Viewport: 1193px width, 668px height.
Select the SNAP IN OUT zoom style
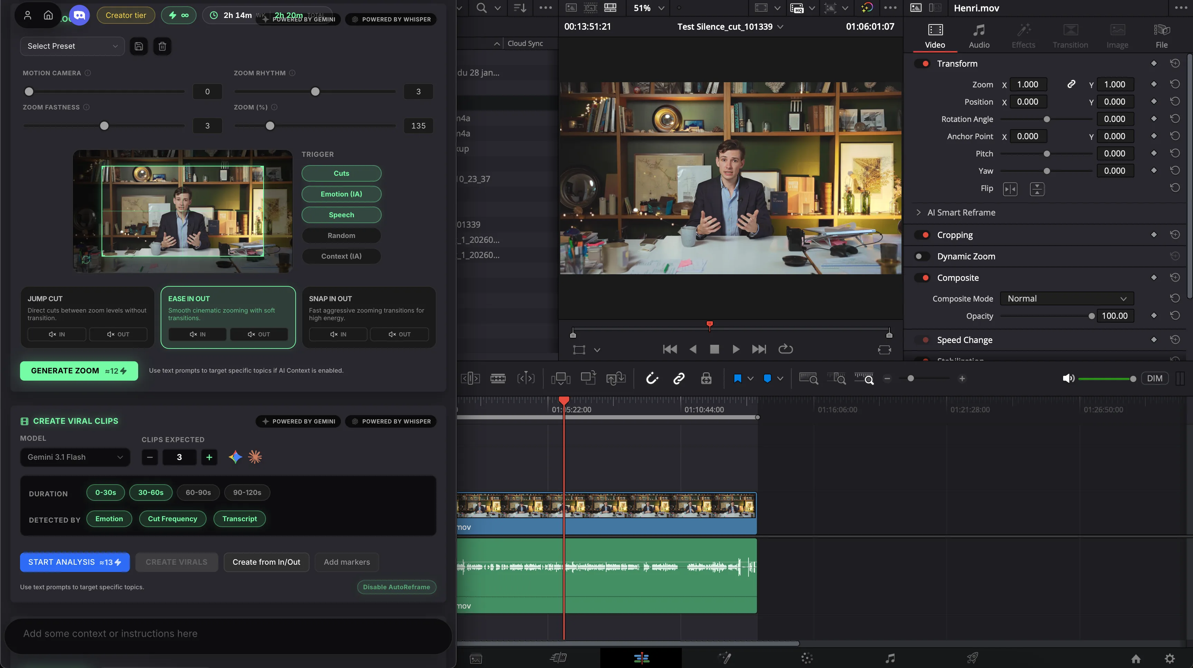369,317
